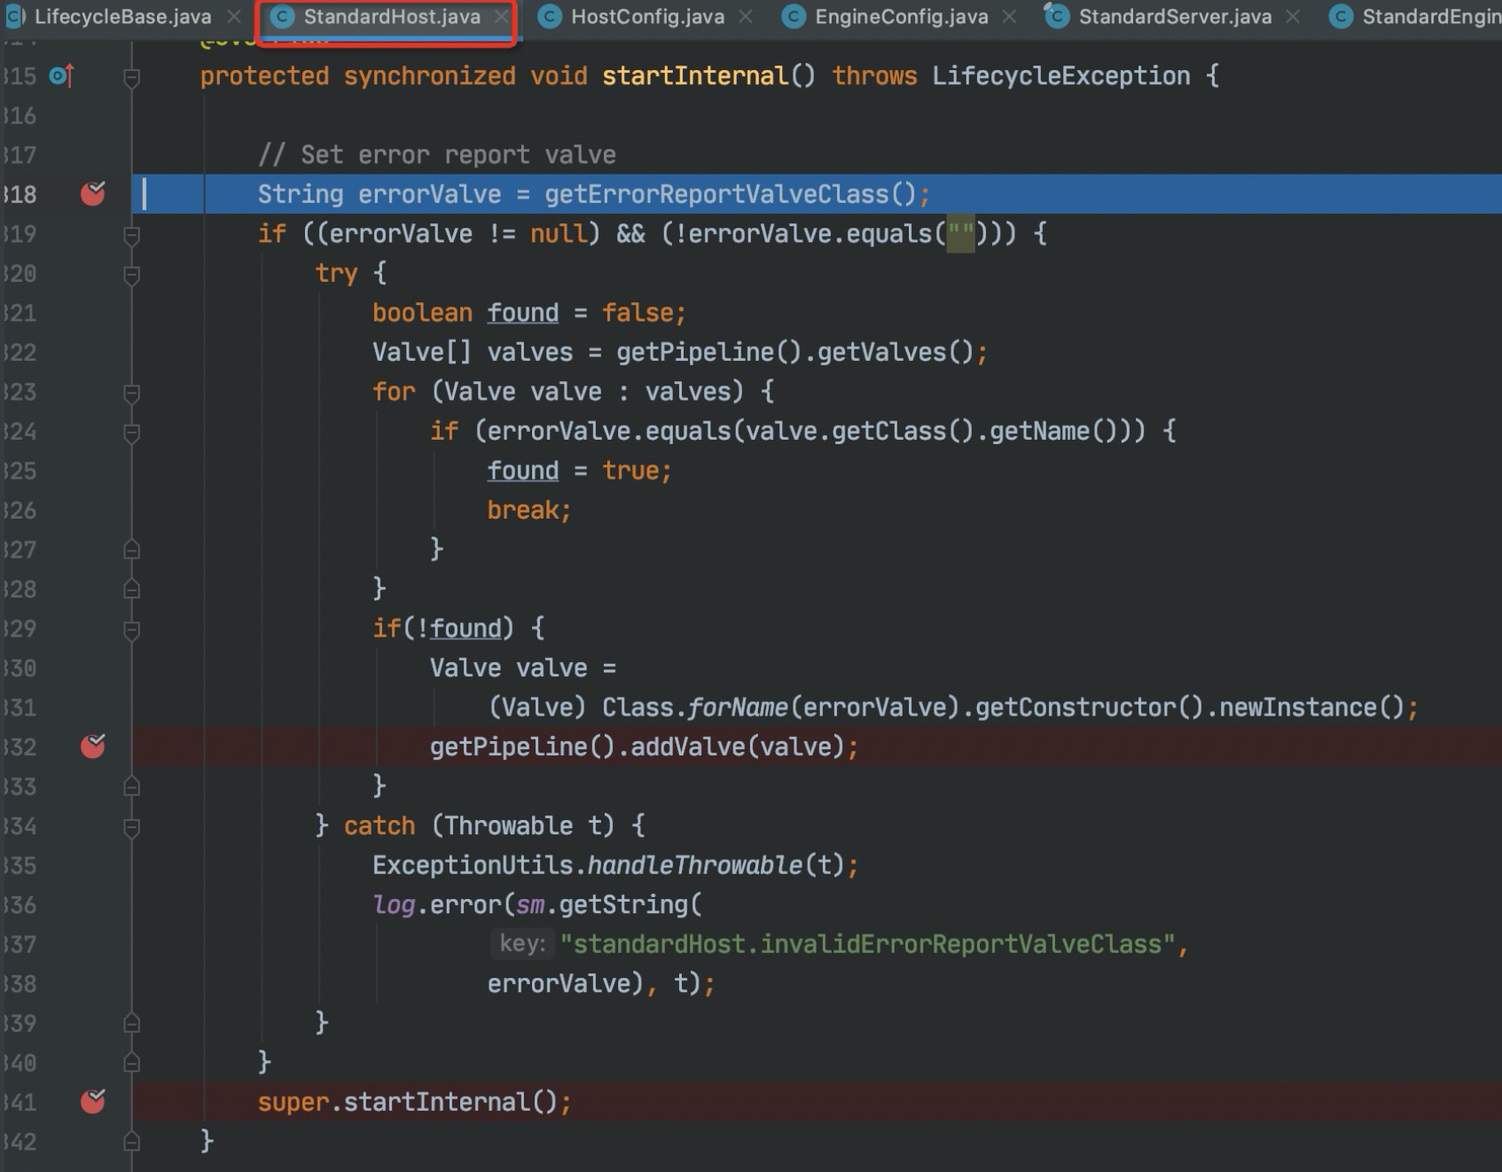Click the 'key:' parameter hint
Screen dimensions: 1502x1172
522,943
